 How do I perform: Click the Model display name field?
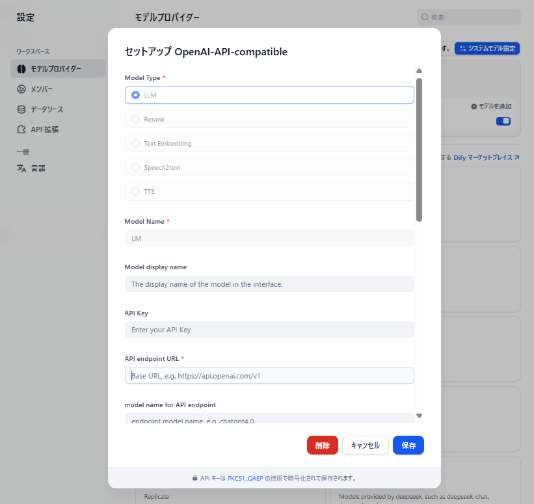pos(269,284)
